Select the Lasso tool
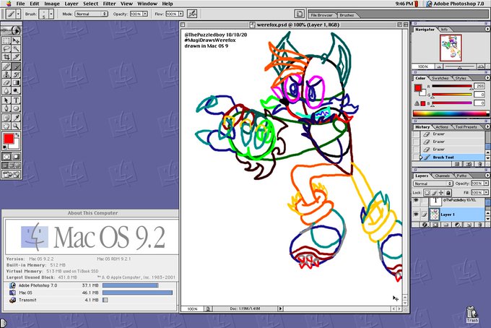 6,48
